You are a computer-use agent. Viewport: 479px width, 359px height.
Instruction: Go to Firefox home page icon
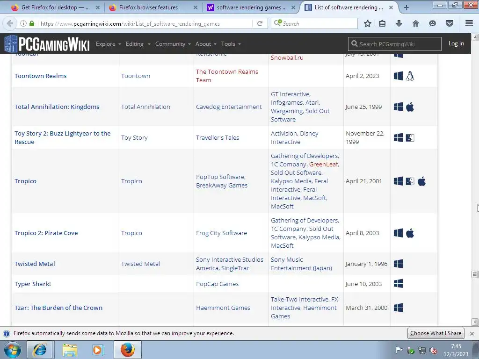coord(416,23)
